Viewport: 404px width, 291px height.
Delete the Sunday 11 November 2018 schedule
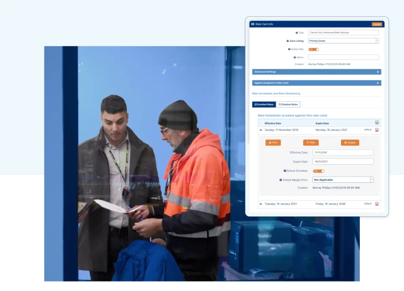tap(377, 130)
